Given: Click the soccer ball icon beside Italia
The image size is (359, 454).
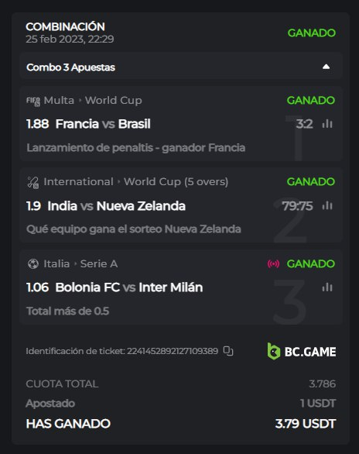Looking at the screenshot, I should [33, 263].
